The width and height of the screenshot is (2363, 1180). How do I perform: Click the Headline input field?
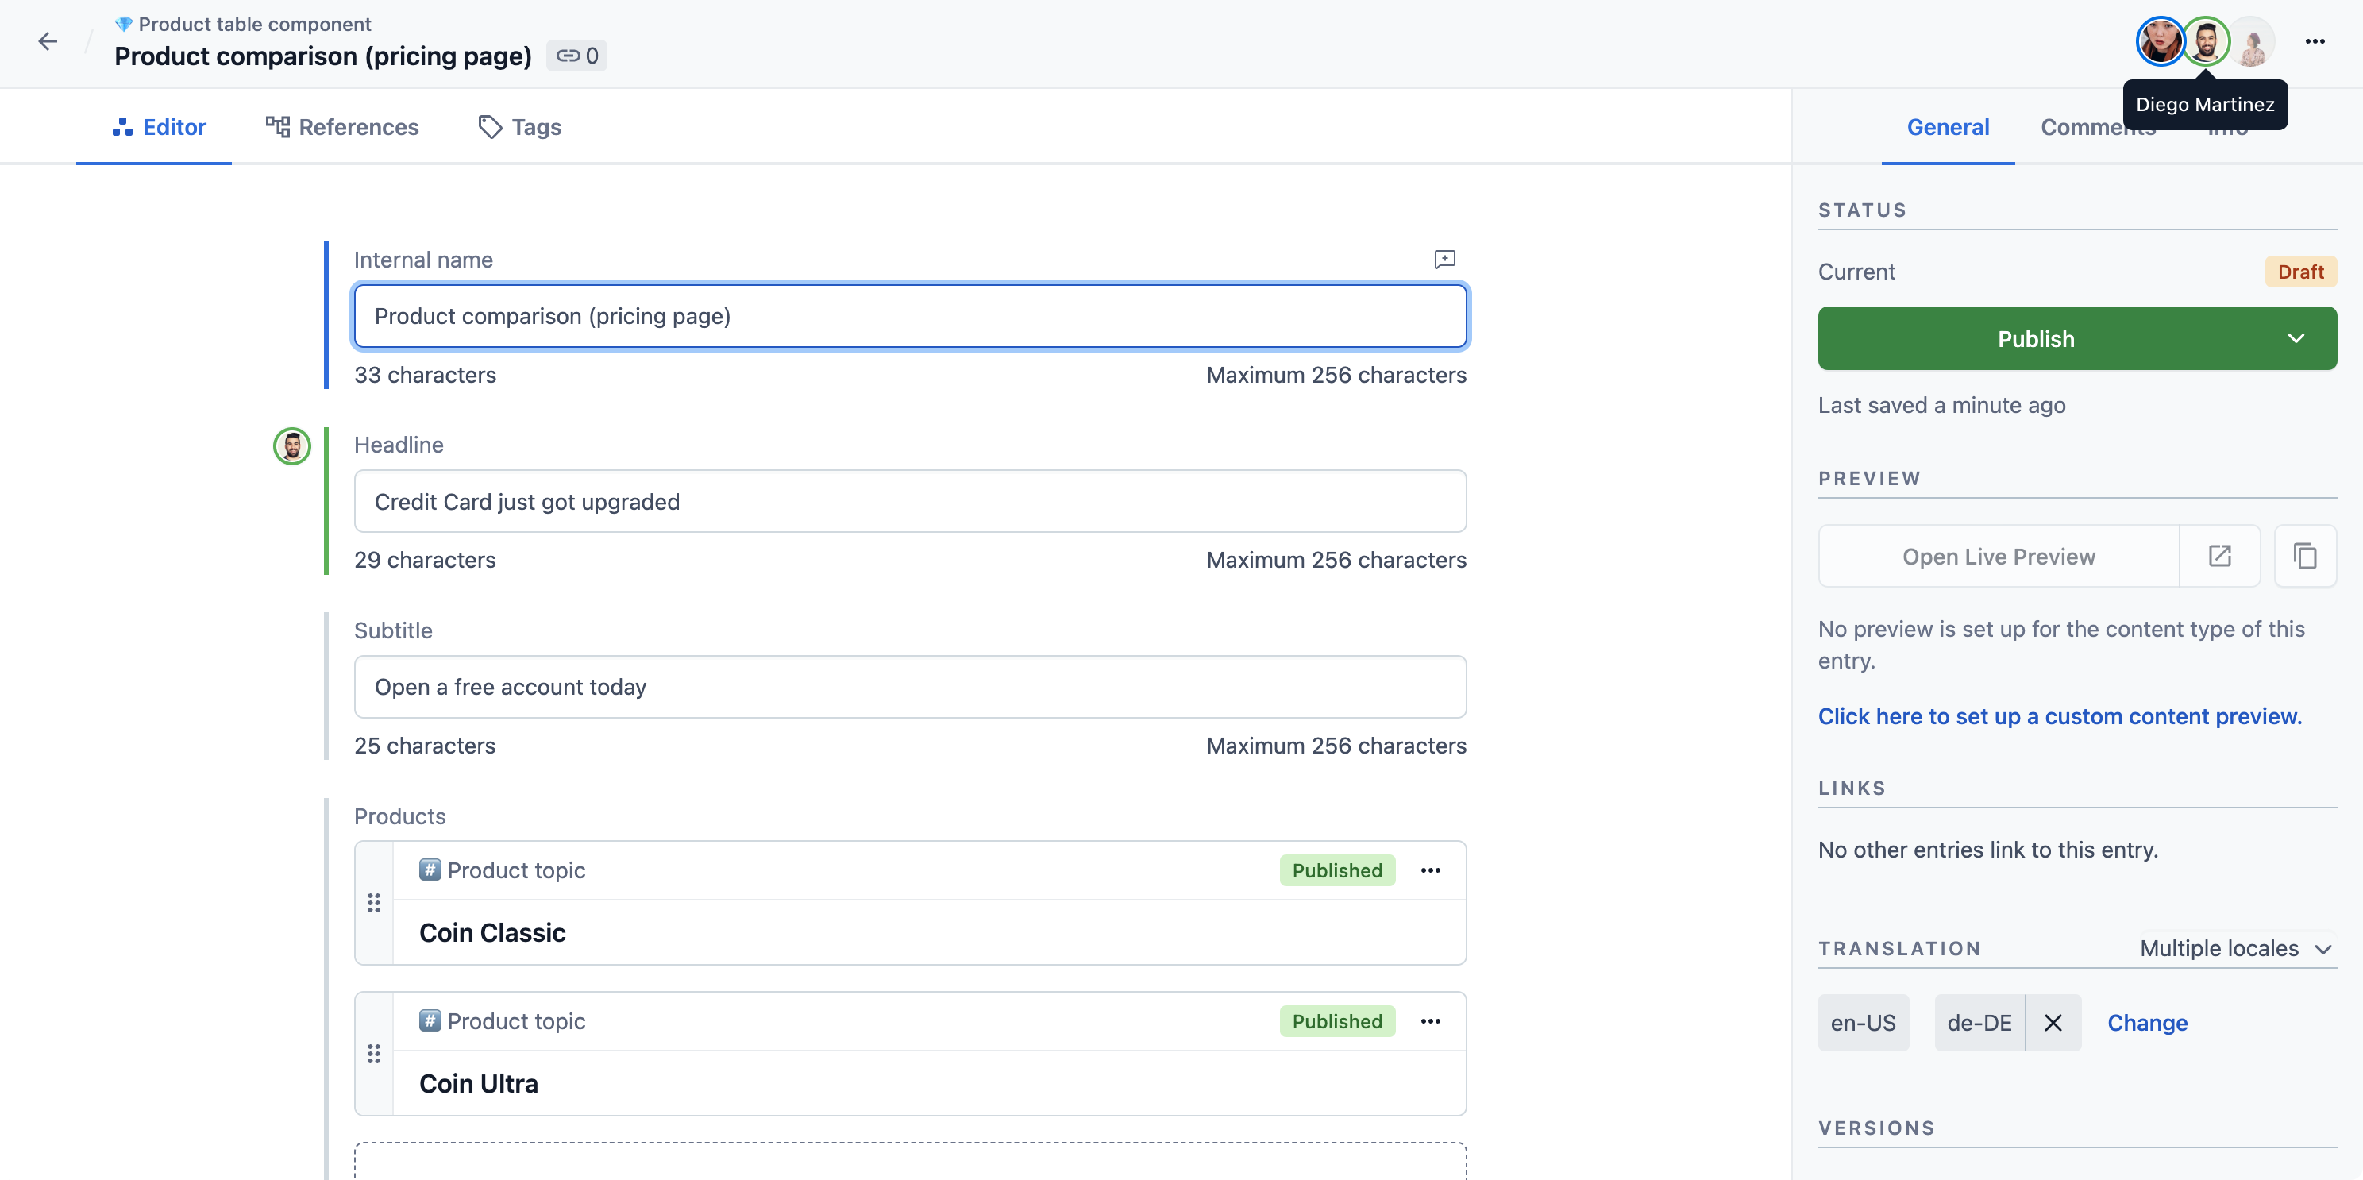910,500
